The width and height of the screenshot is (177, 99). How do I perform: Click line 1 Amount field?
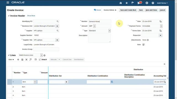[x=43, y=82]
